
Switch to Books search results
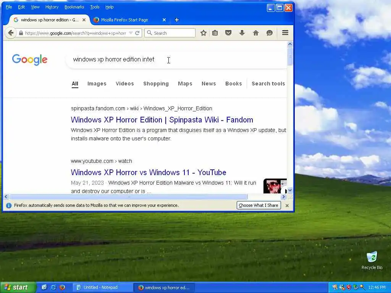pos(233,84)
